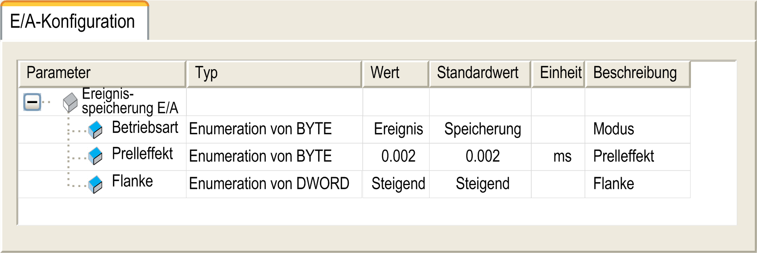Click the blue cube icon beside Flanke
Viewport: 757px width, 253px height.
point(95,184)
